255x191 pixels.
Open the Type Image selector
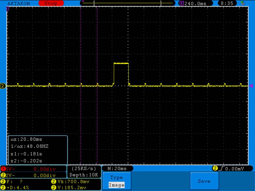117,181
